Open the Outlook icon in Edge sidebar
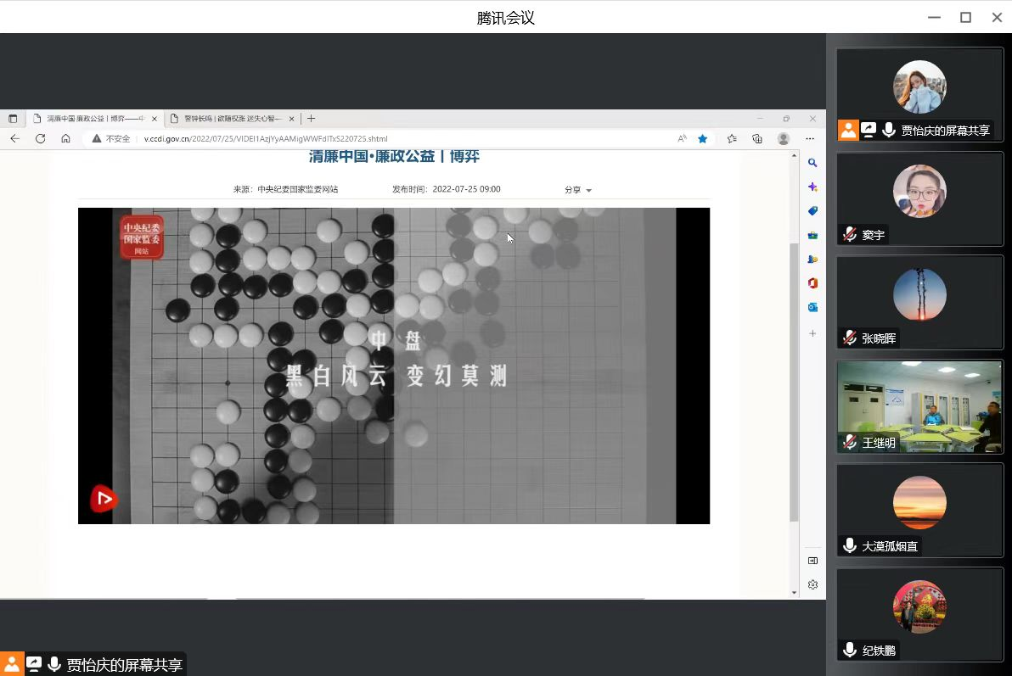Screen dimensions: 1012x676 (812, 307)
